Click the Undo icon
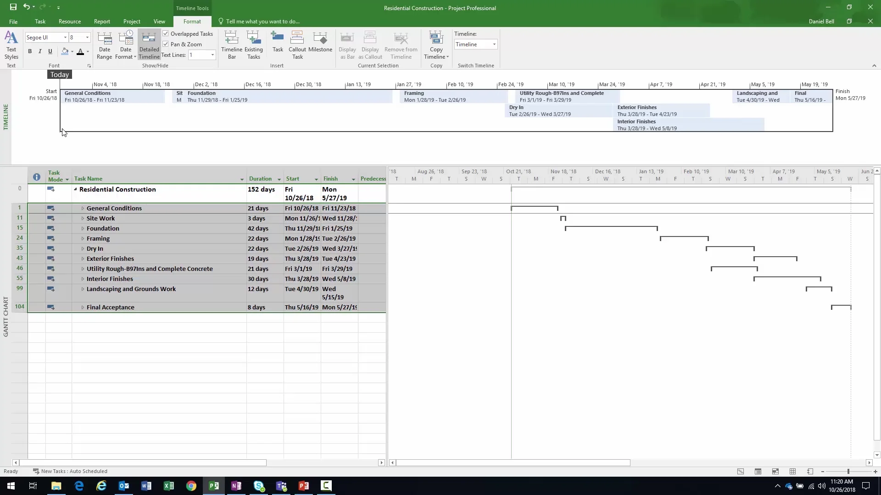 27,7
